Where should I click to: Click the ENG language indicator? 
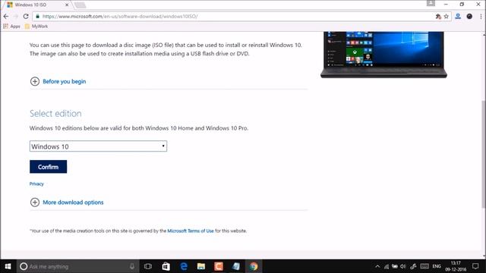(x=437, y=266)
